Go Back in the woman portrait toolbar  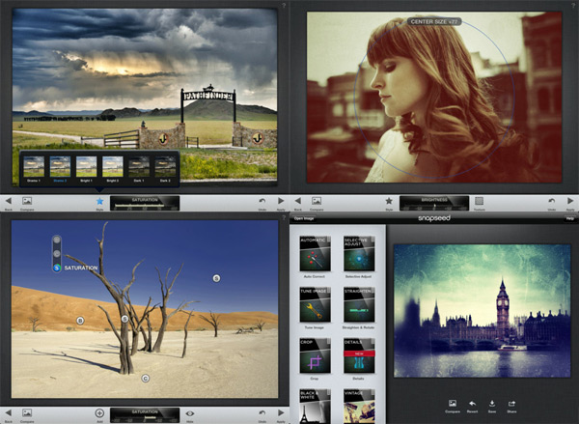[297, 201]
